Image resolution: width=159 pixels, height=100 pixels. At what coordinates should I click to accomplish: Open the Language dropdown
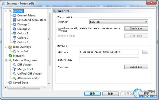[x=119, y=22]
